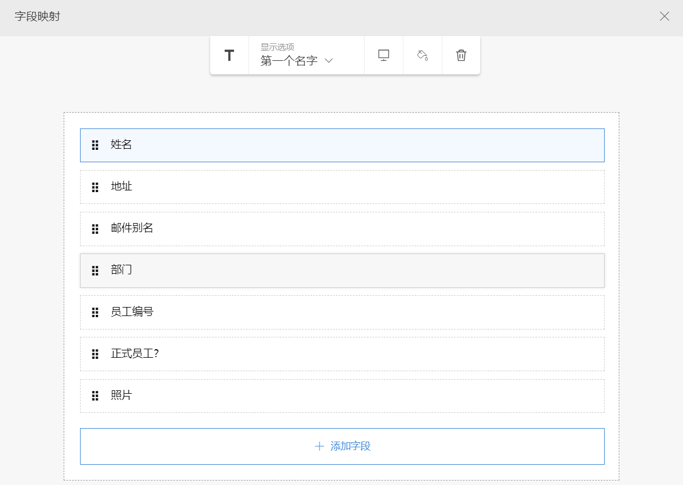This screenshot has height=485, width=683.
Task: Click drag handle of 部门 field
Action: tap(95, 271)
